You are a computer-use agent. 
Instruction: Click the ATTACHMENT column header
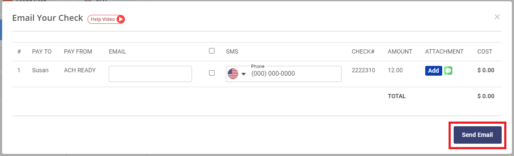[x=444, y=51]
